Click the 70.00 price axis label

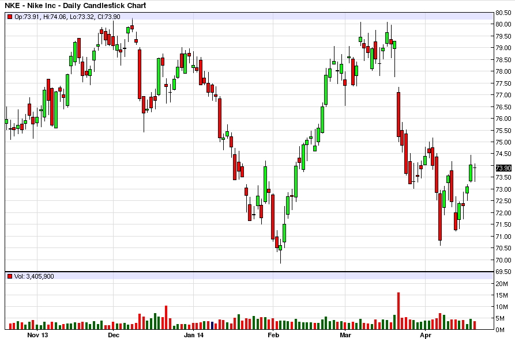pyautogui.click(x=503, y=260)
